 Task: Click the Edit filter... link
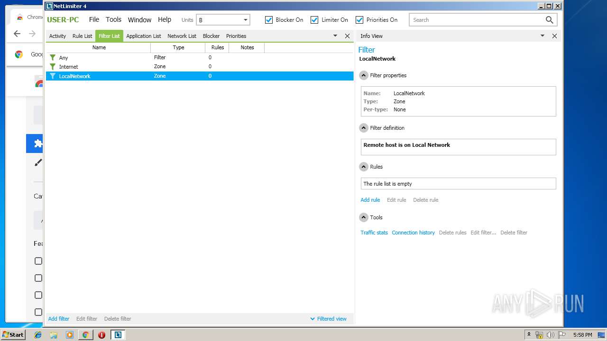pyautogui.click(x=483, y=233)
